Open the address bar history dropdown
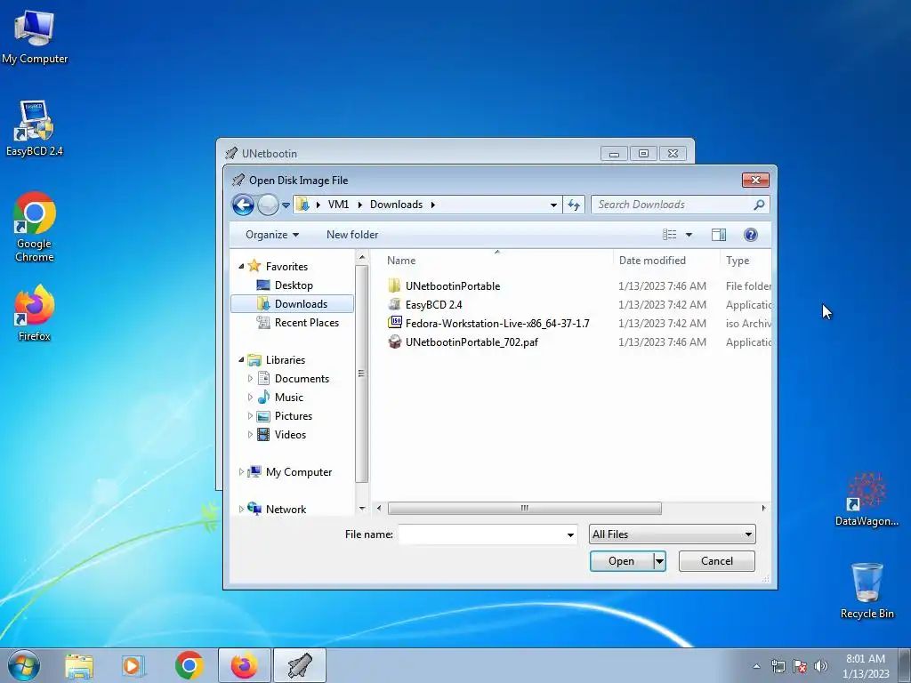The height and width of the screenshot is (683, 911). [x=553, y=205]
